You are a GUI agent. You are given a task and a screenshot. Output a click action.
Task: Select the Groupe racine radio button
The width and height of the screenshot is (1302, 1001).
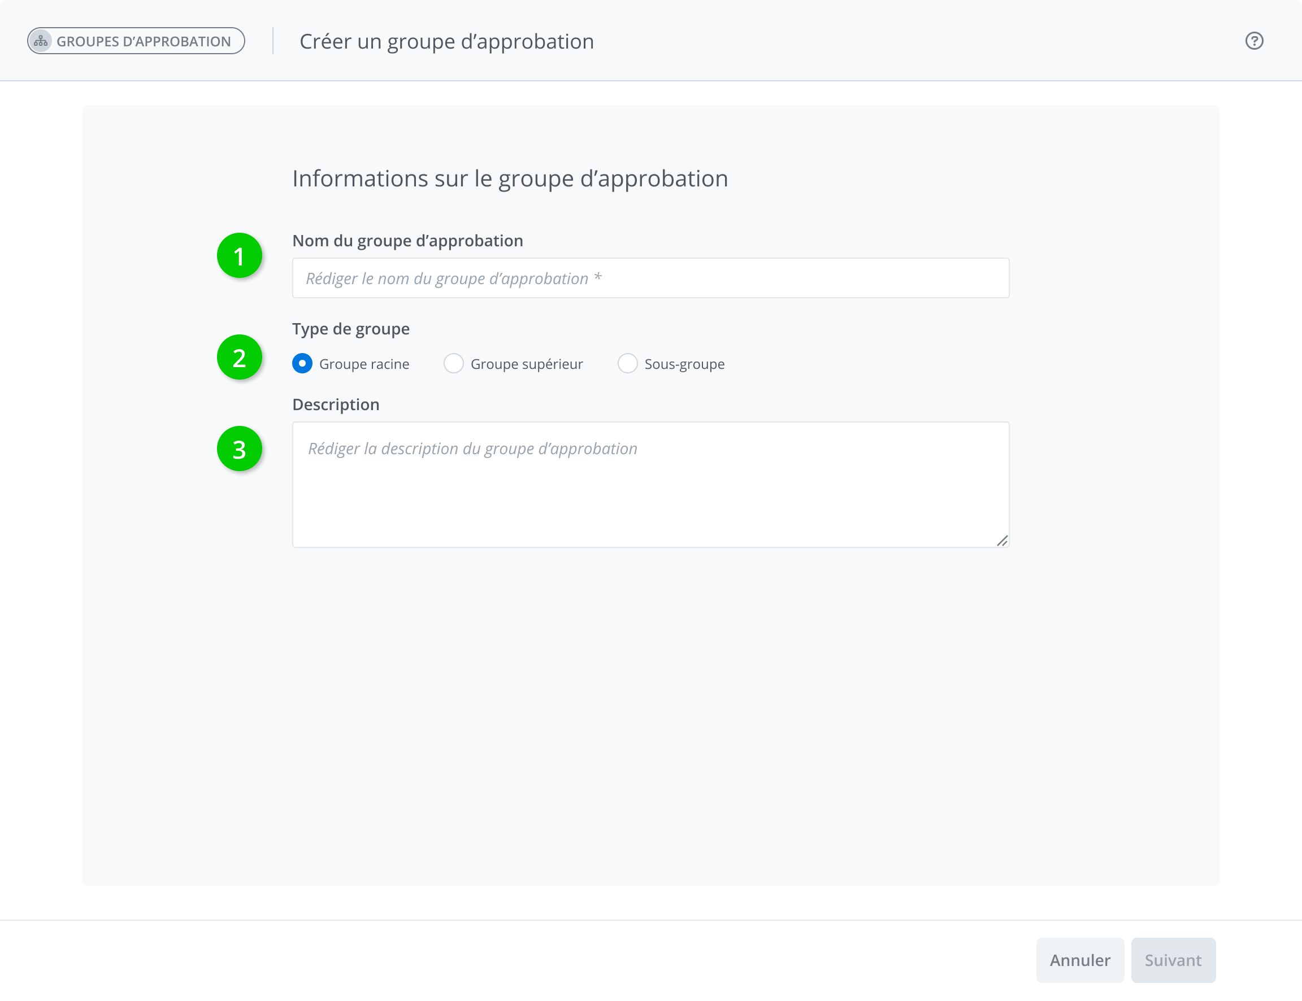click(302, 363)
